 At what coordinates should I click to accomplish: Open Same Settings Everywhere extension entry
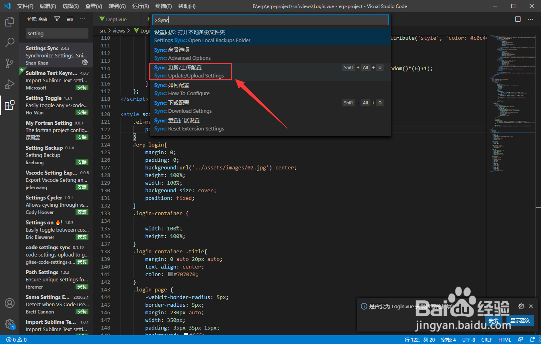[56, 304]
